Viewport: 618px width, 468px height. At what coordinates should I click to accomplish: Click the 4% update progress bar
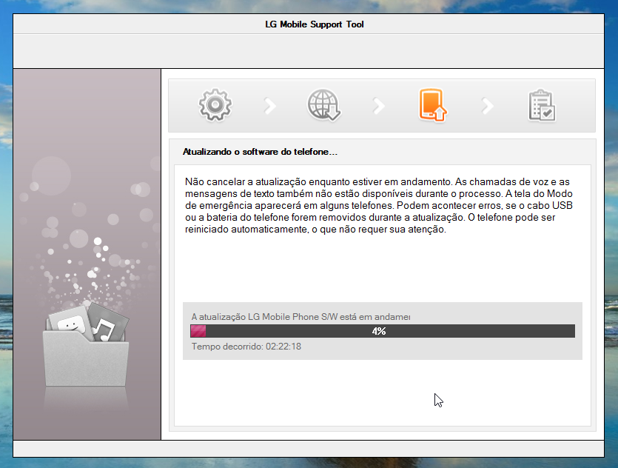click(383, 331)
